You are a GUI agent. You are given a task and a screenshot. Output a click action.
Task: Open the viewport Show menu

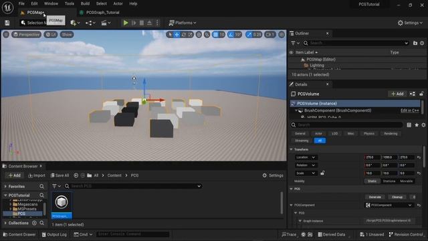[67, 34]
